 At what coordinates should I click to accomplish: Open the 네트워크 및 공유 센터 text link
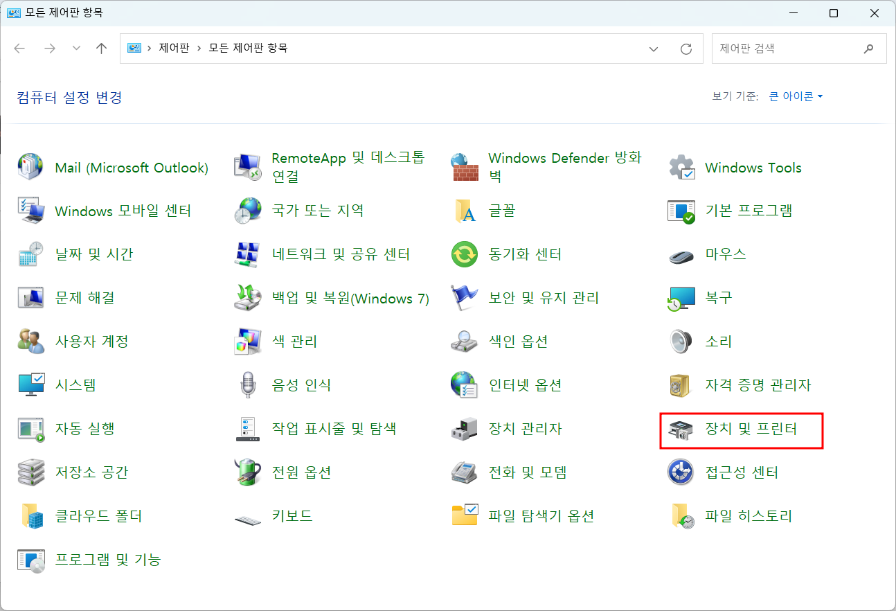(x=341, y=254)
